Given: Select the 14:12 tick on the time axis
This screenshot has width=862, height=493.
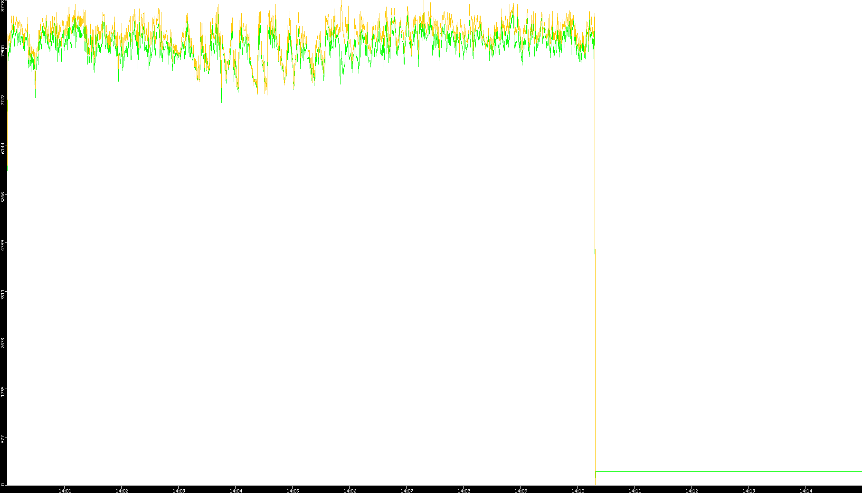Looking at the screenshot, I should click(x=691, y=491).
